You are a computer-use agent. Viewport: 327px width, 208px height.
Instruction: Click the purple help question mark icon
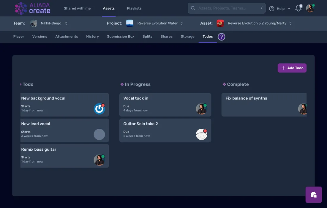221,37
